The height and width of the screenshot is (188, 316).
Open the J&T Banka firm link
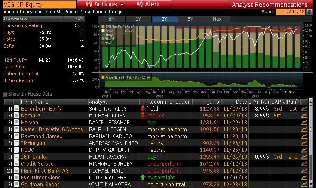coord(34,157)
